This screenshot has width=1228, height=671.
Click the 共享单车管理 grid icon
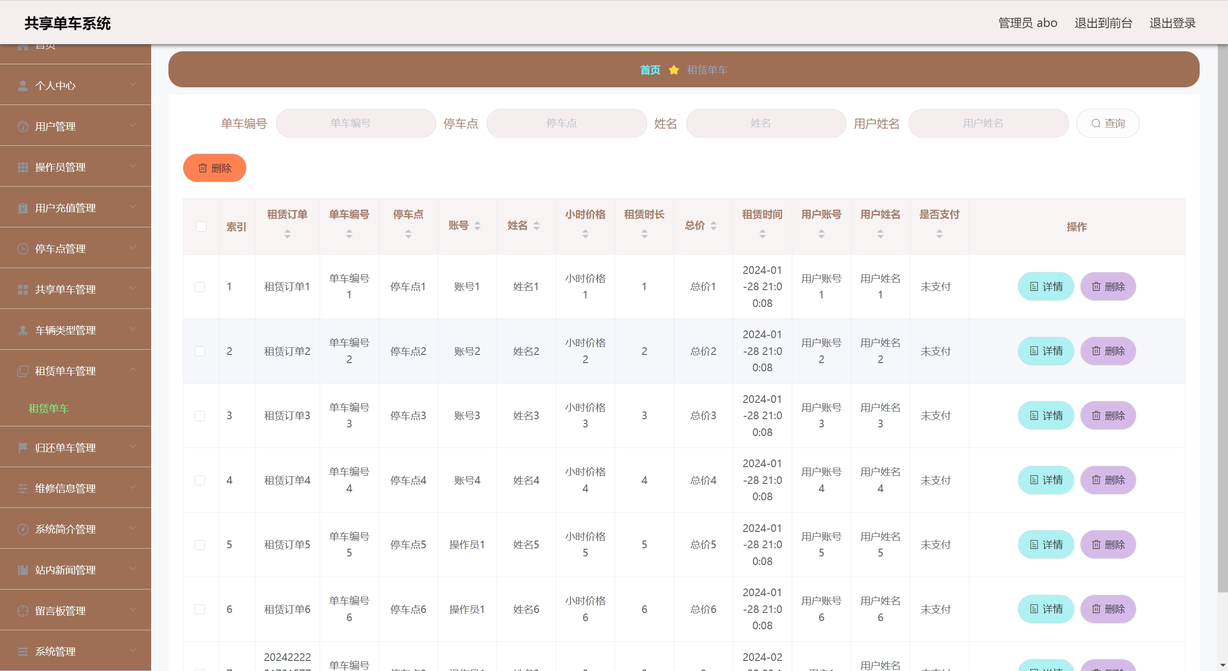point(23,290)
